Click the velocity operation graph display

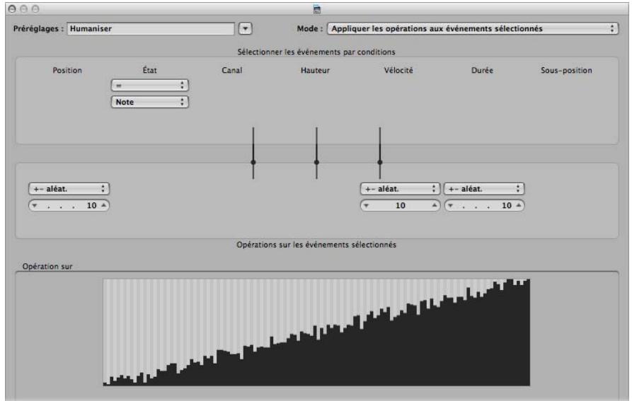click(x=316, y=332)
